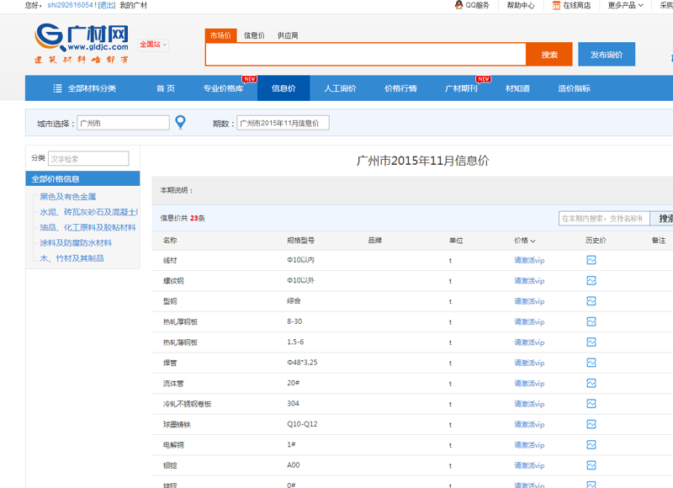
Task: Open 人工询价 in navigation bar
Action: point(340,88)
